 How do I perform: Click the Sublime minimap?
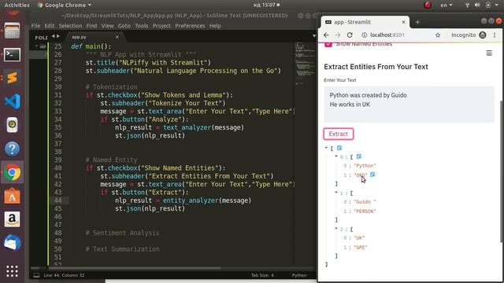(305, 64)
